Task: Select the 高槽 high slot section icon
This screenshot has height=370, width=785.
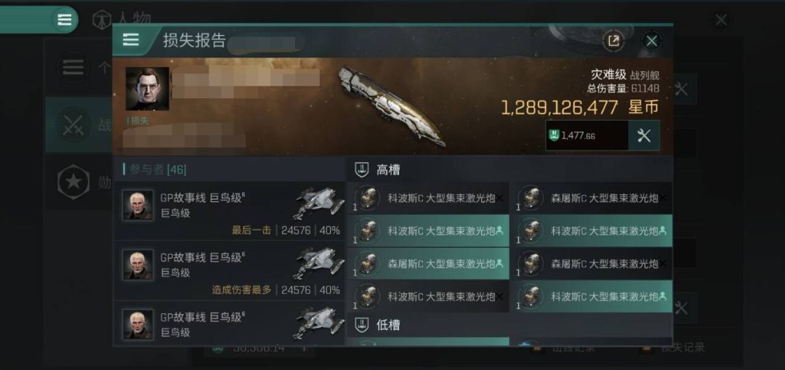Action: pos(361,169)
